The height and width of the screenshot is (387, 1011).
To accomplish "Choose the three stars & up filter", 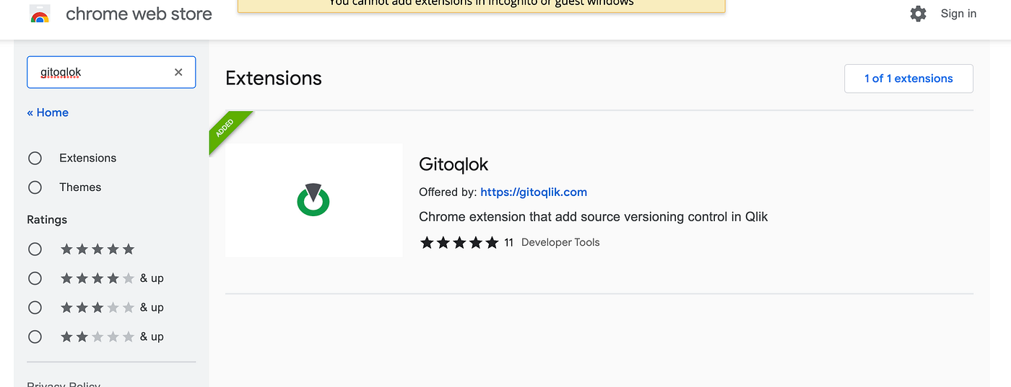I will pos(35,308).
